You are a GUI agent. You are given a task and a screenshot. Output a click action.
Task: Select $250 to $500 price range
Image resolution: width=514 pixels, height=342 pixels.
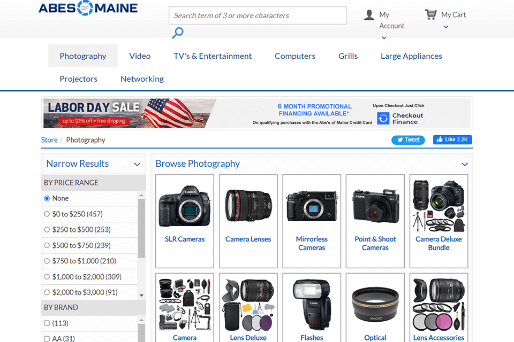(x=47, y=230)
